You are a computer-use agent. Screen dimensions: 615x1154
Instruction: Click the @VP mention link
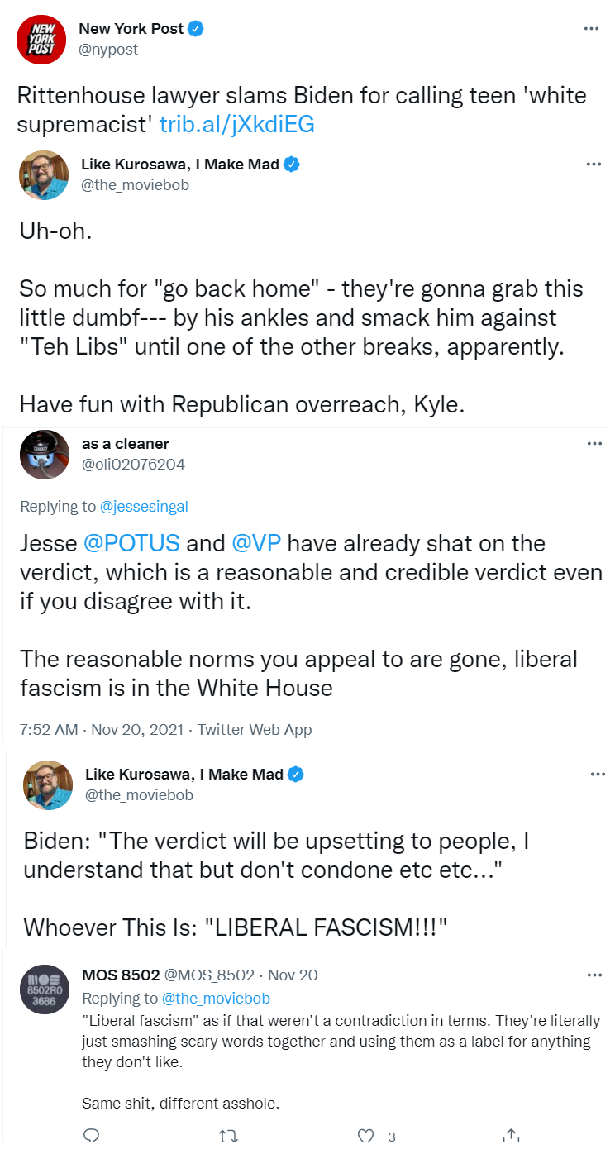pyautogui.click(x=256, y=543)
